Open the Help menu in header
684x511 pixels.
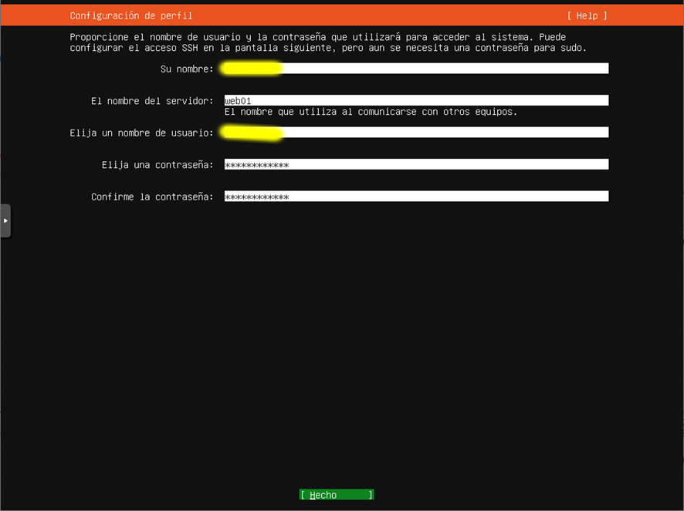pyautogui.click(x=587, y=15)
